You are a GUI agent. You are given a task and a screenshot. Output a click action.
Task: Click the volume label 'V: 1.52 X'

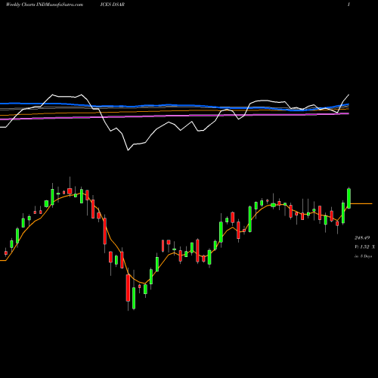[x=364, y=246]
